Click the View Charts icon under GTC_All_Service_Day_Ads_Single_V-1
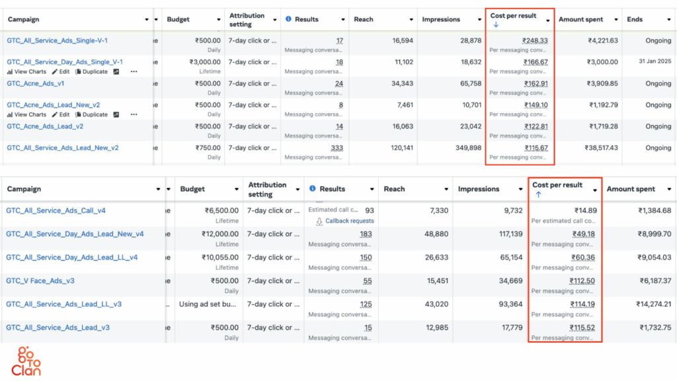Image resolution: width=677 pixels, height=381 pixels. (9, 71)
